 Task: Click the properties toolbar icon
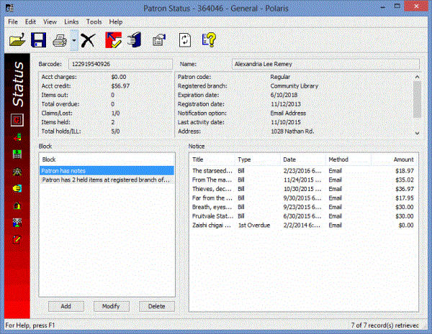coord(159,40)
